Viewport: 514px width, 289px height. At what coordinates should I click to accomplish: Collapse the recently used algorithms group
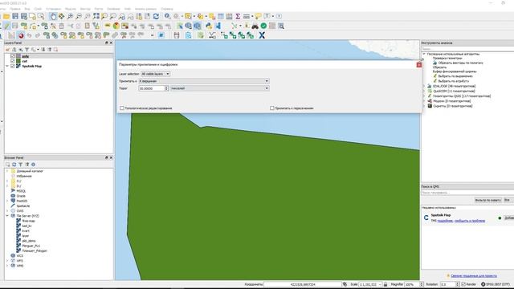[x=424, y=54]
